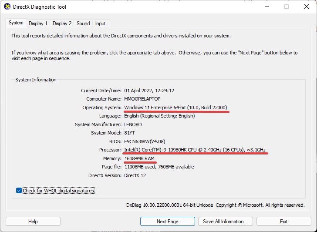Minimize the DirectX Diagnostic Tool window

pos(267,7)
